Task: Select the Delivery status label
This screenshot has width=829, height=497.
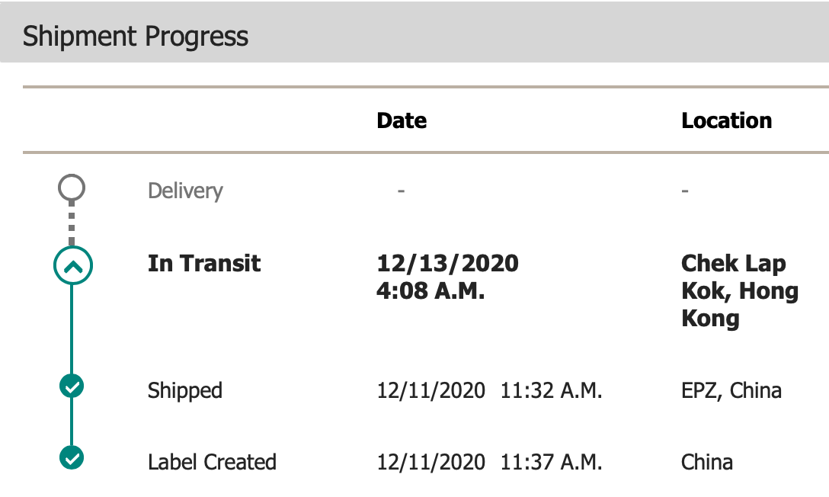Action: point(185,191)
